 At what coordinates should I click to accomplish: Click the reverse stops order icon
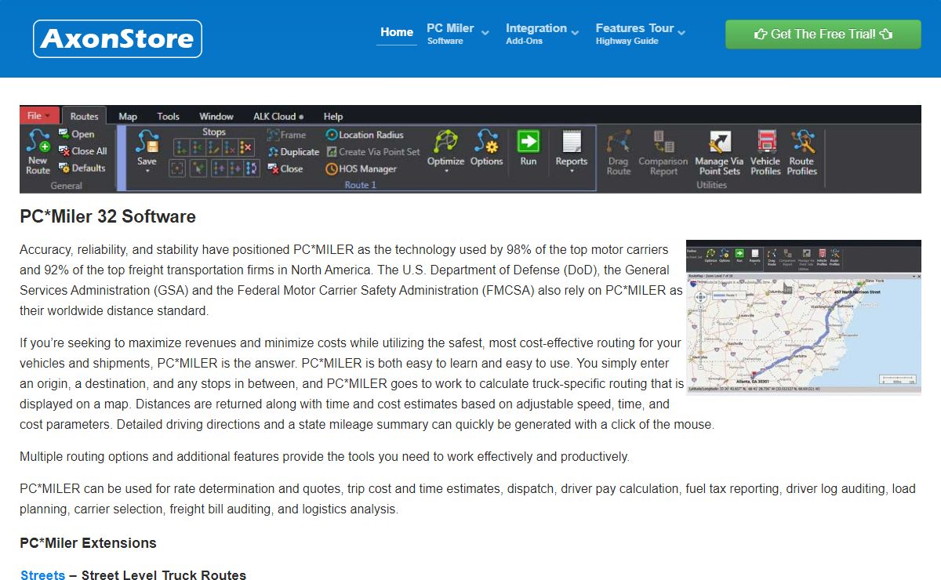tap(252, 168)
